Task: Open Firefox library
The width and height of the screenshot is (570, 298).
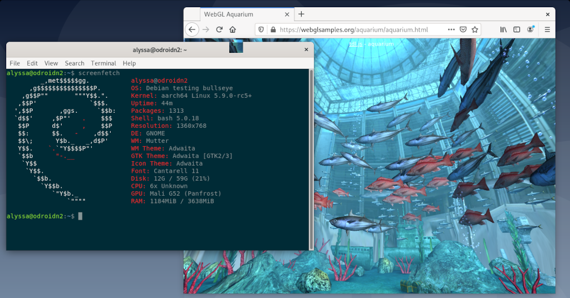Action: click(503, 30)
